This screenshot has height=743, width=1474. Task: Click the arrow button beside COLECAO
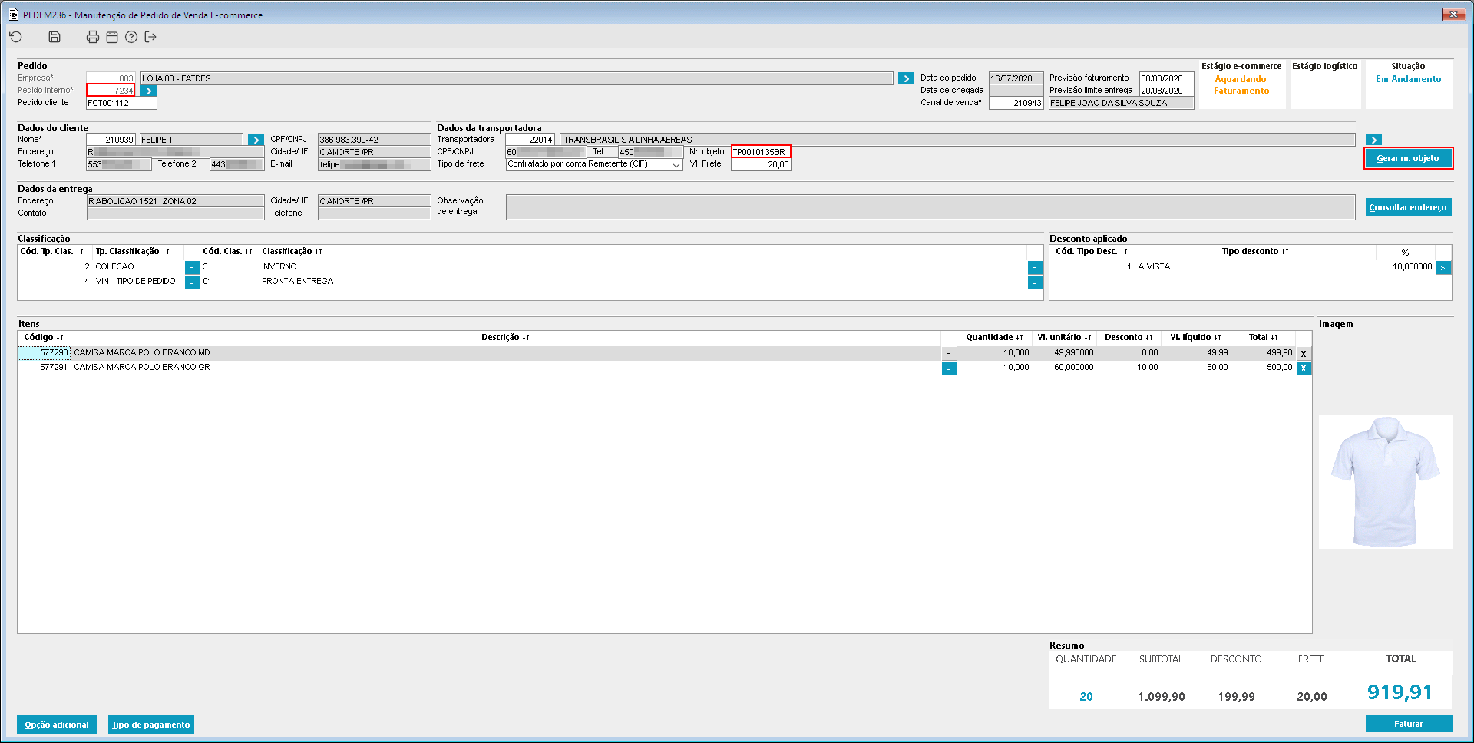(x=192, y=267)
